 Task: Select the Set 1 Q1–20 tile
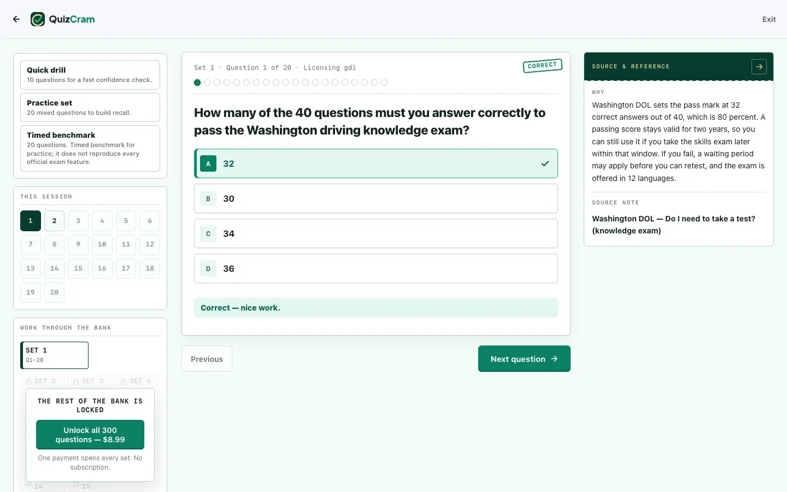(54, 355)
